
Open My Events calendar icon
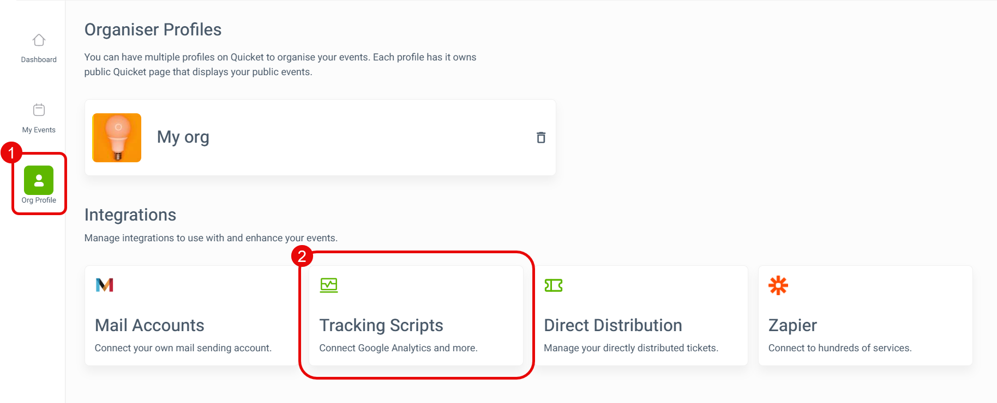pyautogui.click(x=39, y=110)
